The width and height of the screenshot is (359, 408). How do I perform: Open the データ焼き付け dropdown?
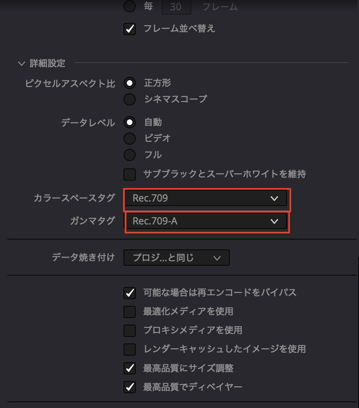[x=176, y=258]
